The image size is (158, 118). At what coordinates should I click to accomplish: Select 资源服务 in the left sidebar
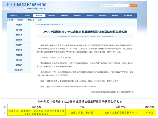[x=19, y=45]
